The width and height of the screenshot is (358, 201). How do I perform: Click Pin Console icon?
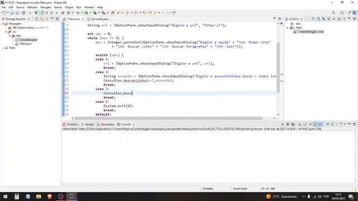[327, 124]
